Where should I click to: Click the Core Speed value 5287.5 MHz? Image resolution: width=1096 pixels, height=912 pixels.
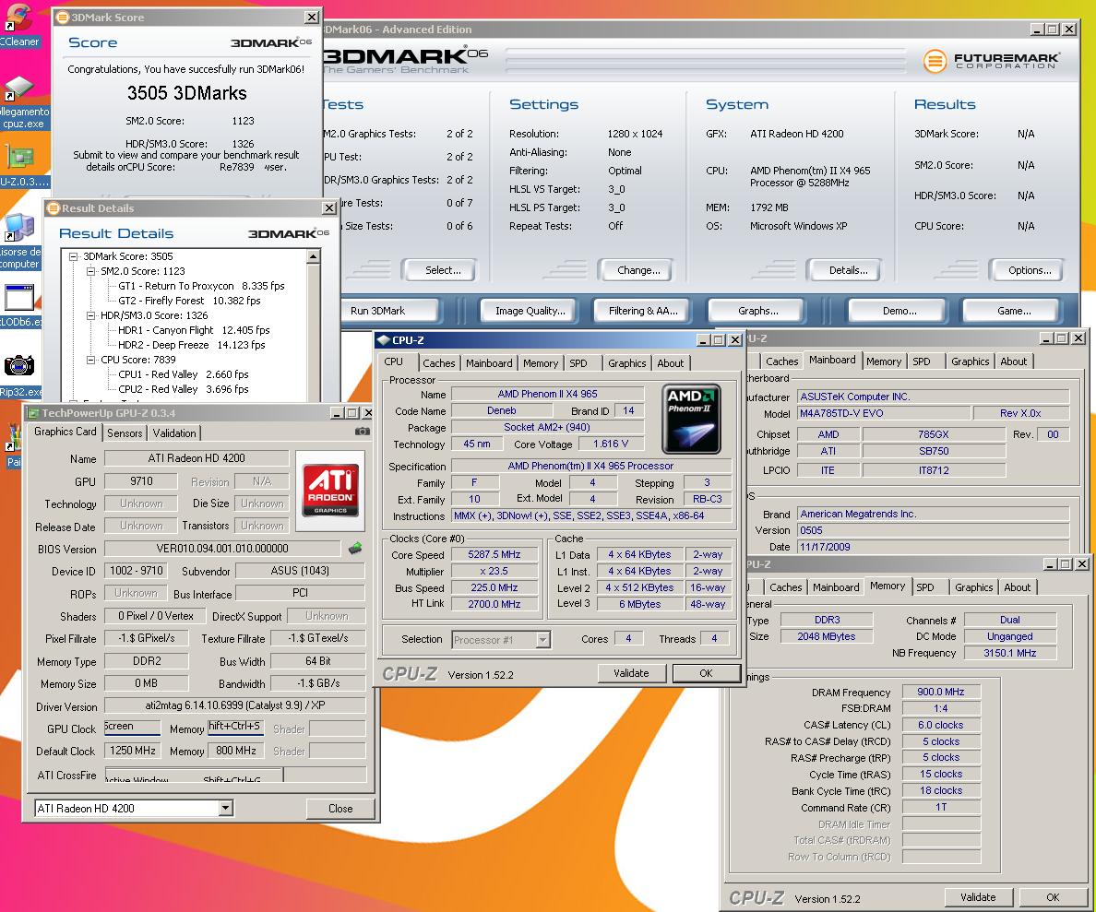coord(494,555)
